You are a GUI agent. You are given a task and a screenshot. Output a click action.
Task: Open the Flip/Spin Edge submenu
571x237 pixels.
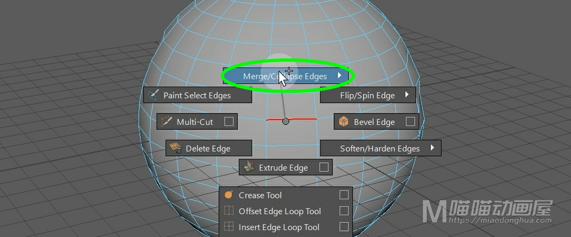[x=368, y=95]
